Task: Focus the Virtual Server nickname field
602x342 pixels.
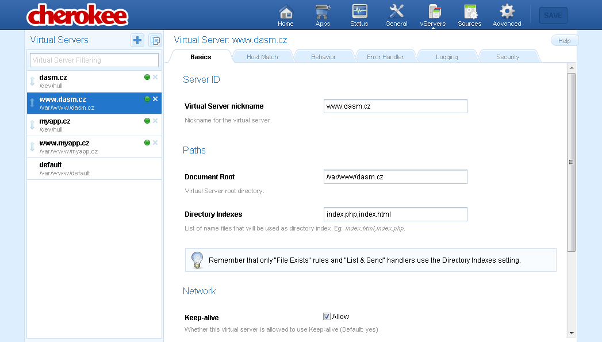Action: pyautogui.click(x=396, y=106)
